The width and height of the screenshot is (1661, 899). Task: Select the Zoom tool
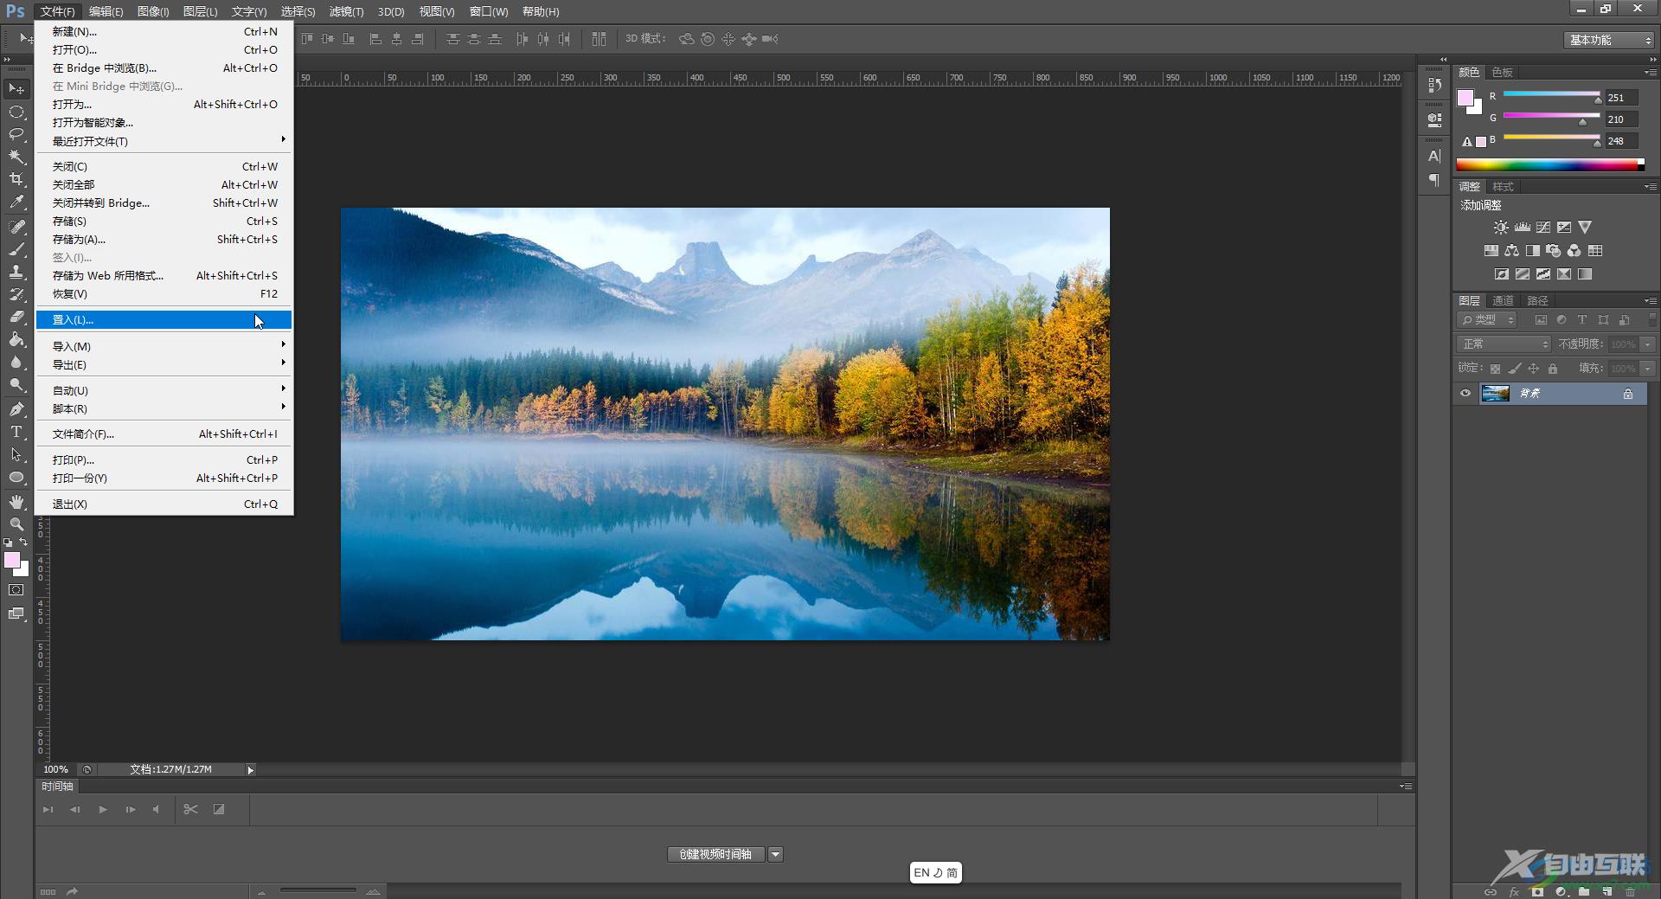(16, 524)
